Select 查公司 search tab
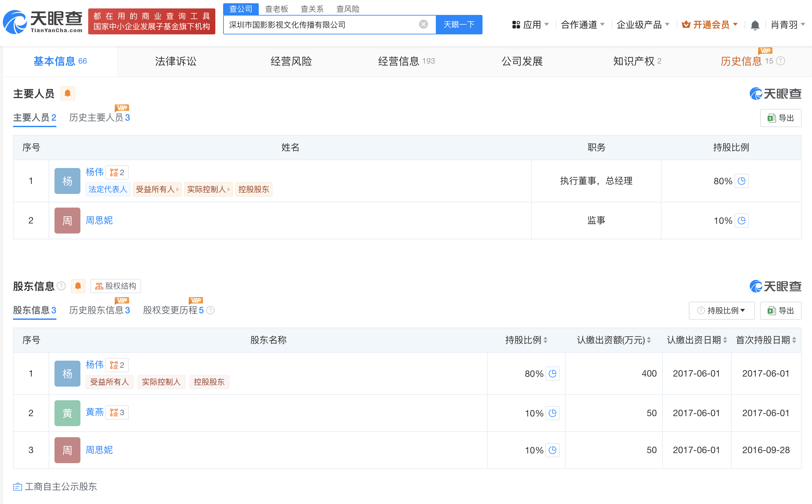812x504 pixels. [241, 9]
